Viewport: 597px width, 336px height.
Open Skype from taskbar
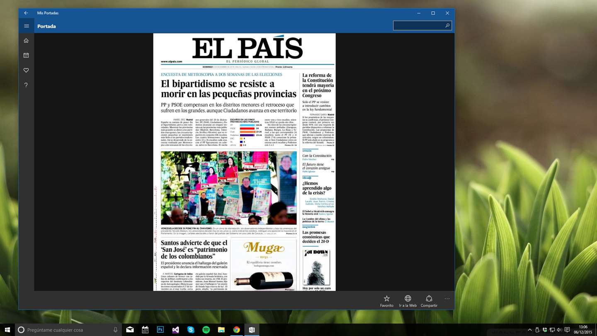pyautogui.click(x=191, y=330)
